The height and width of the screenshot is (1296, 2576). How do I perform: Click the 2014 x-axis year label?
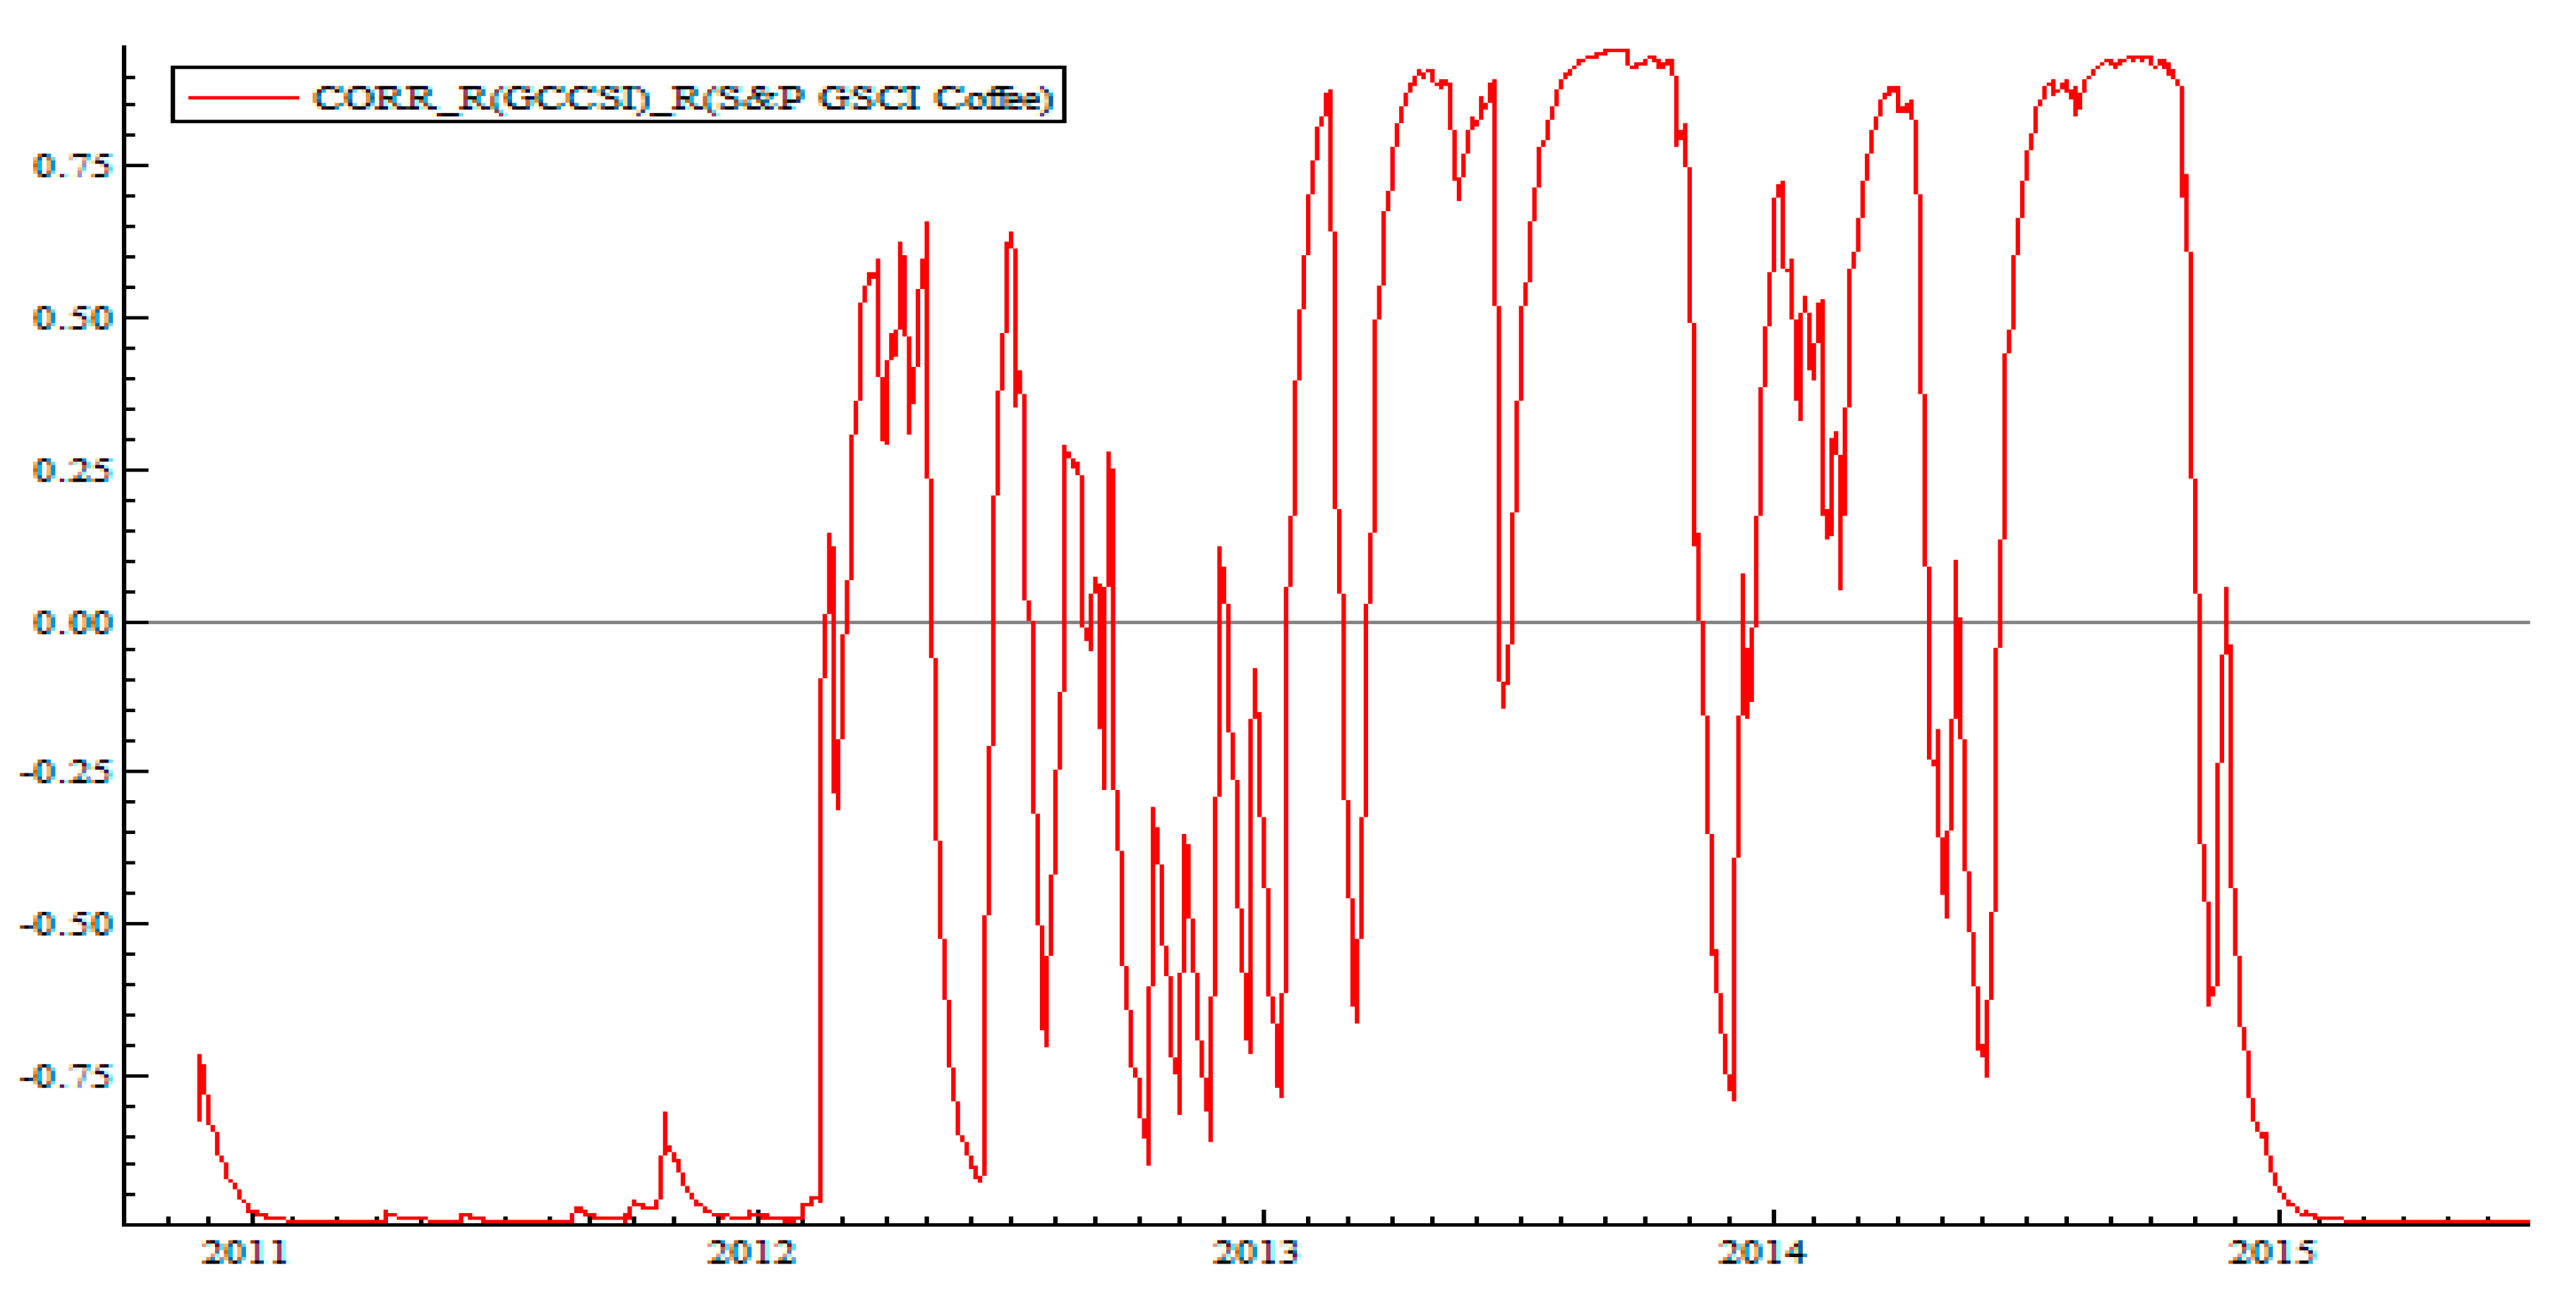pos(1762,1251)
